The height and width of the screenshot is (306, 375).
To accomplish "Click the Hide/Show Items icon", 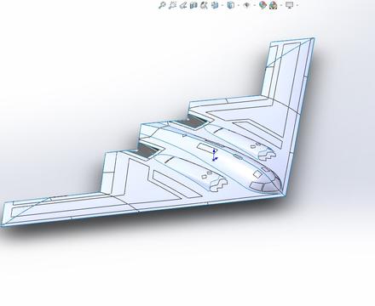I will click(x=246, y=5).
